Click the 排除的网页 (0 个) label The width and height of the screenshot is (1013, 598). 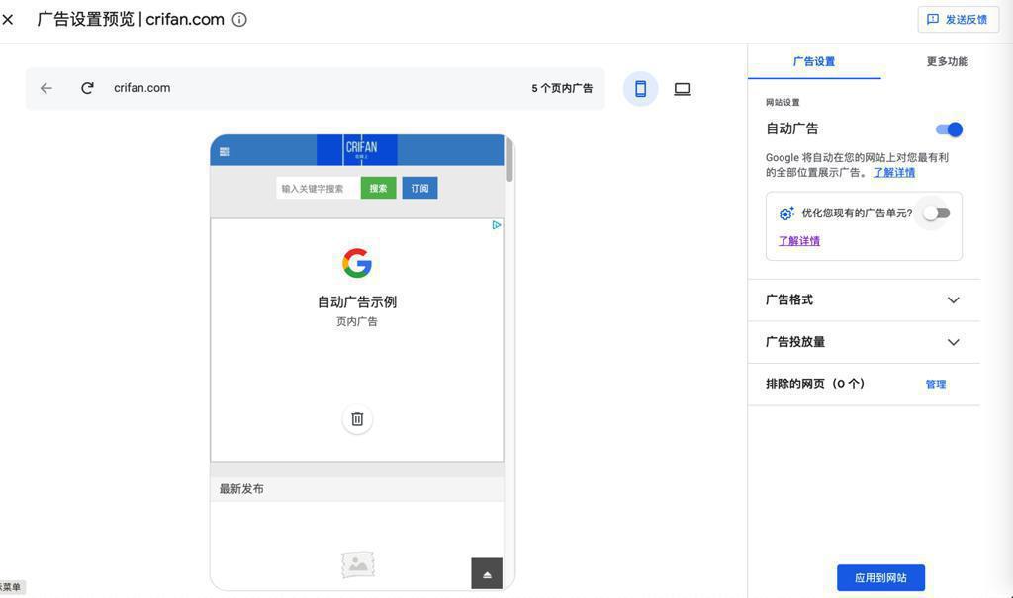pyautogui.click(x=815, y=384)
